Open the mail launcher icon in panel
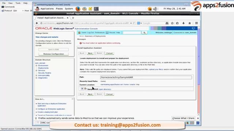 (84, 9)
